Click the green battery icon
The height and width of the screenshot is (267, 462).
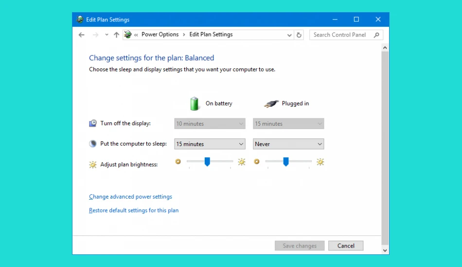194,103
